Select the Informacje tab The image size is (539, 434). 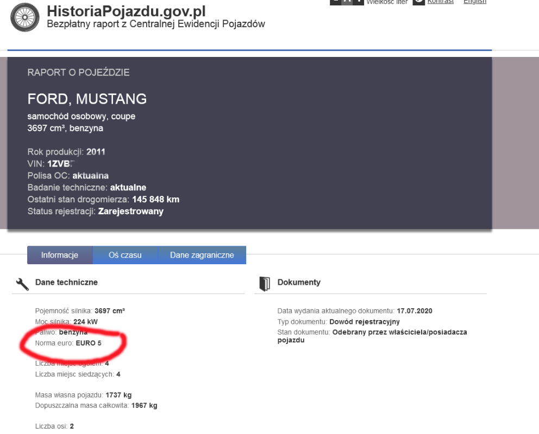[60, 255]
